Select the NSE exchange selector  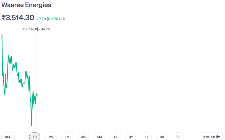(8, 137)
